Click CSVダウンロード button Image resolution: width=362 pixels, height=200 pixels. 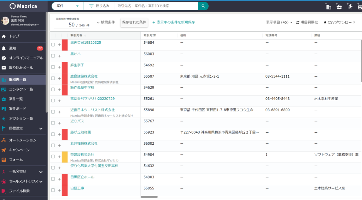pos(339,22)
